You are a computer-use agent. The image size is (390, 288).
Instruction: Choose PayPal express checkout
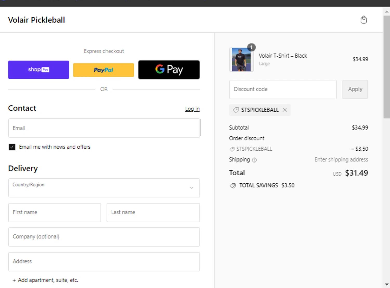pos(103,70)
